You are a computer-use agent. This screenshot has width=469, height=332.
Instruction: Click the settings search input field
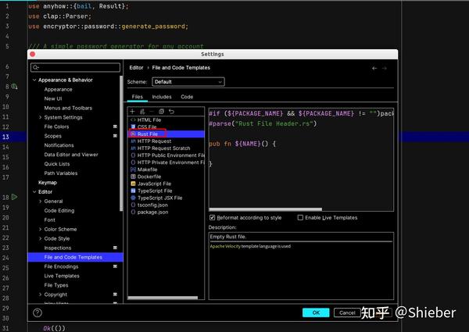pos(75,67)
